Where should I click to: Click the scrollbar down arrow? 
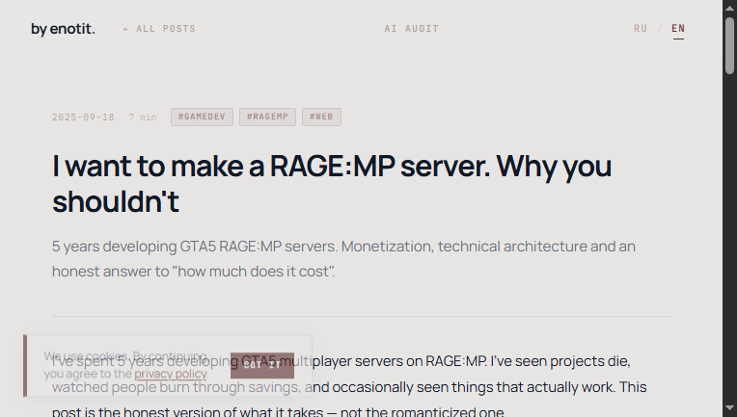(x=729, y=410)
